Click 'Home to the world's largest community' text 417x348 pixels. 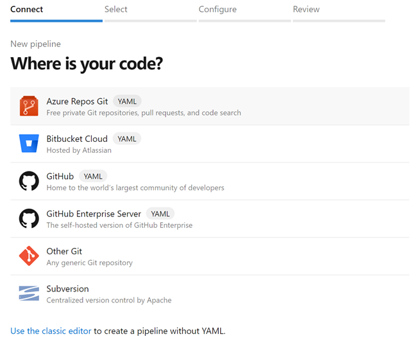[135, 188]
